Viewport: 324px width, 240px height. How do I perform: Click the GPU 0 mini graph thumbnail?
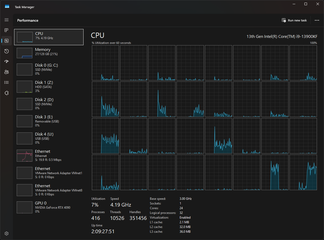25,207
